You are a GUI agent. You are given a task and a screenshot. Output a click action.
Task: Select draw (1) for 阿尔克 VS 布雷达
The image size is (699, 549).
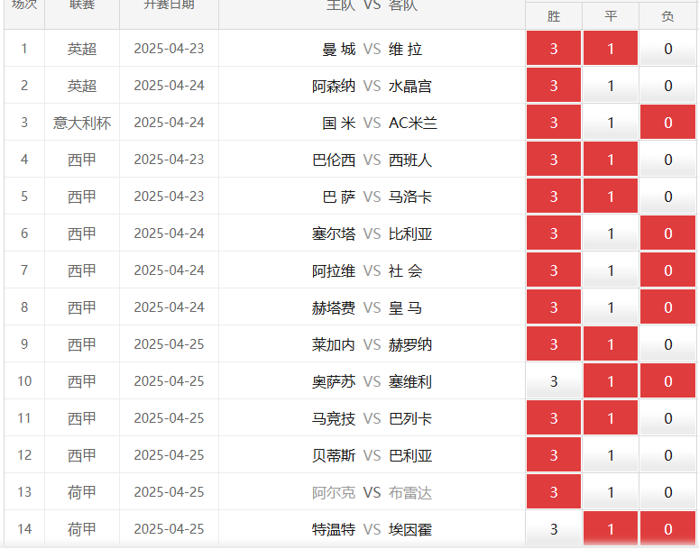tap(611, 492)
